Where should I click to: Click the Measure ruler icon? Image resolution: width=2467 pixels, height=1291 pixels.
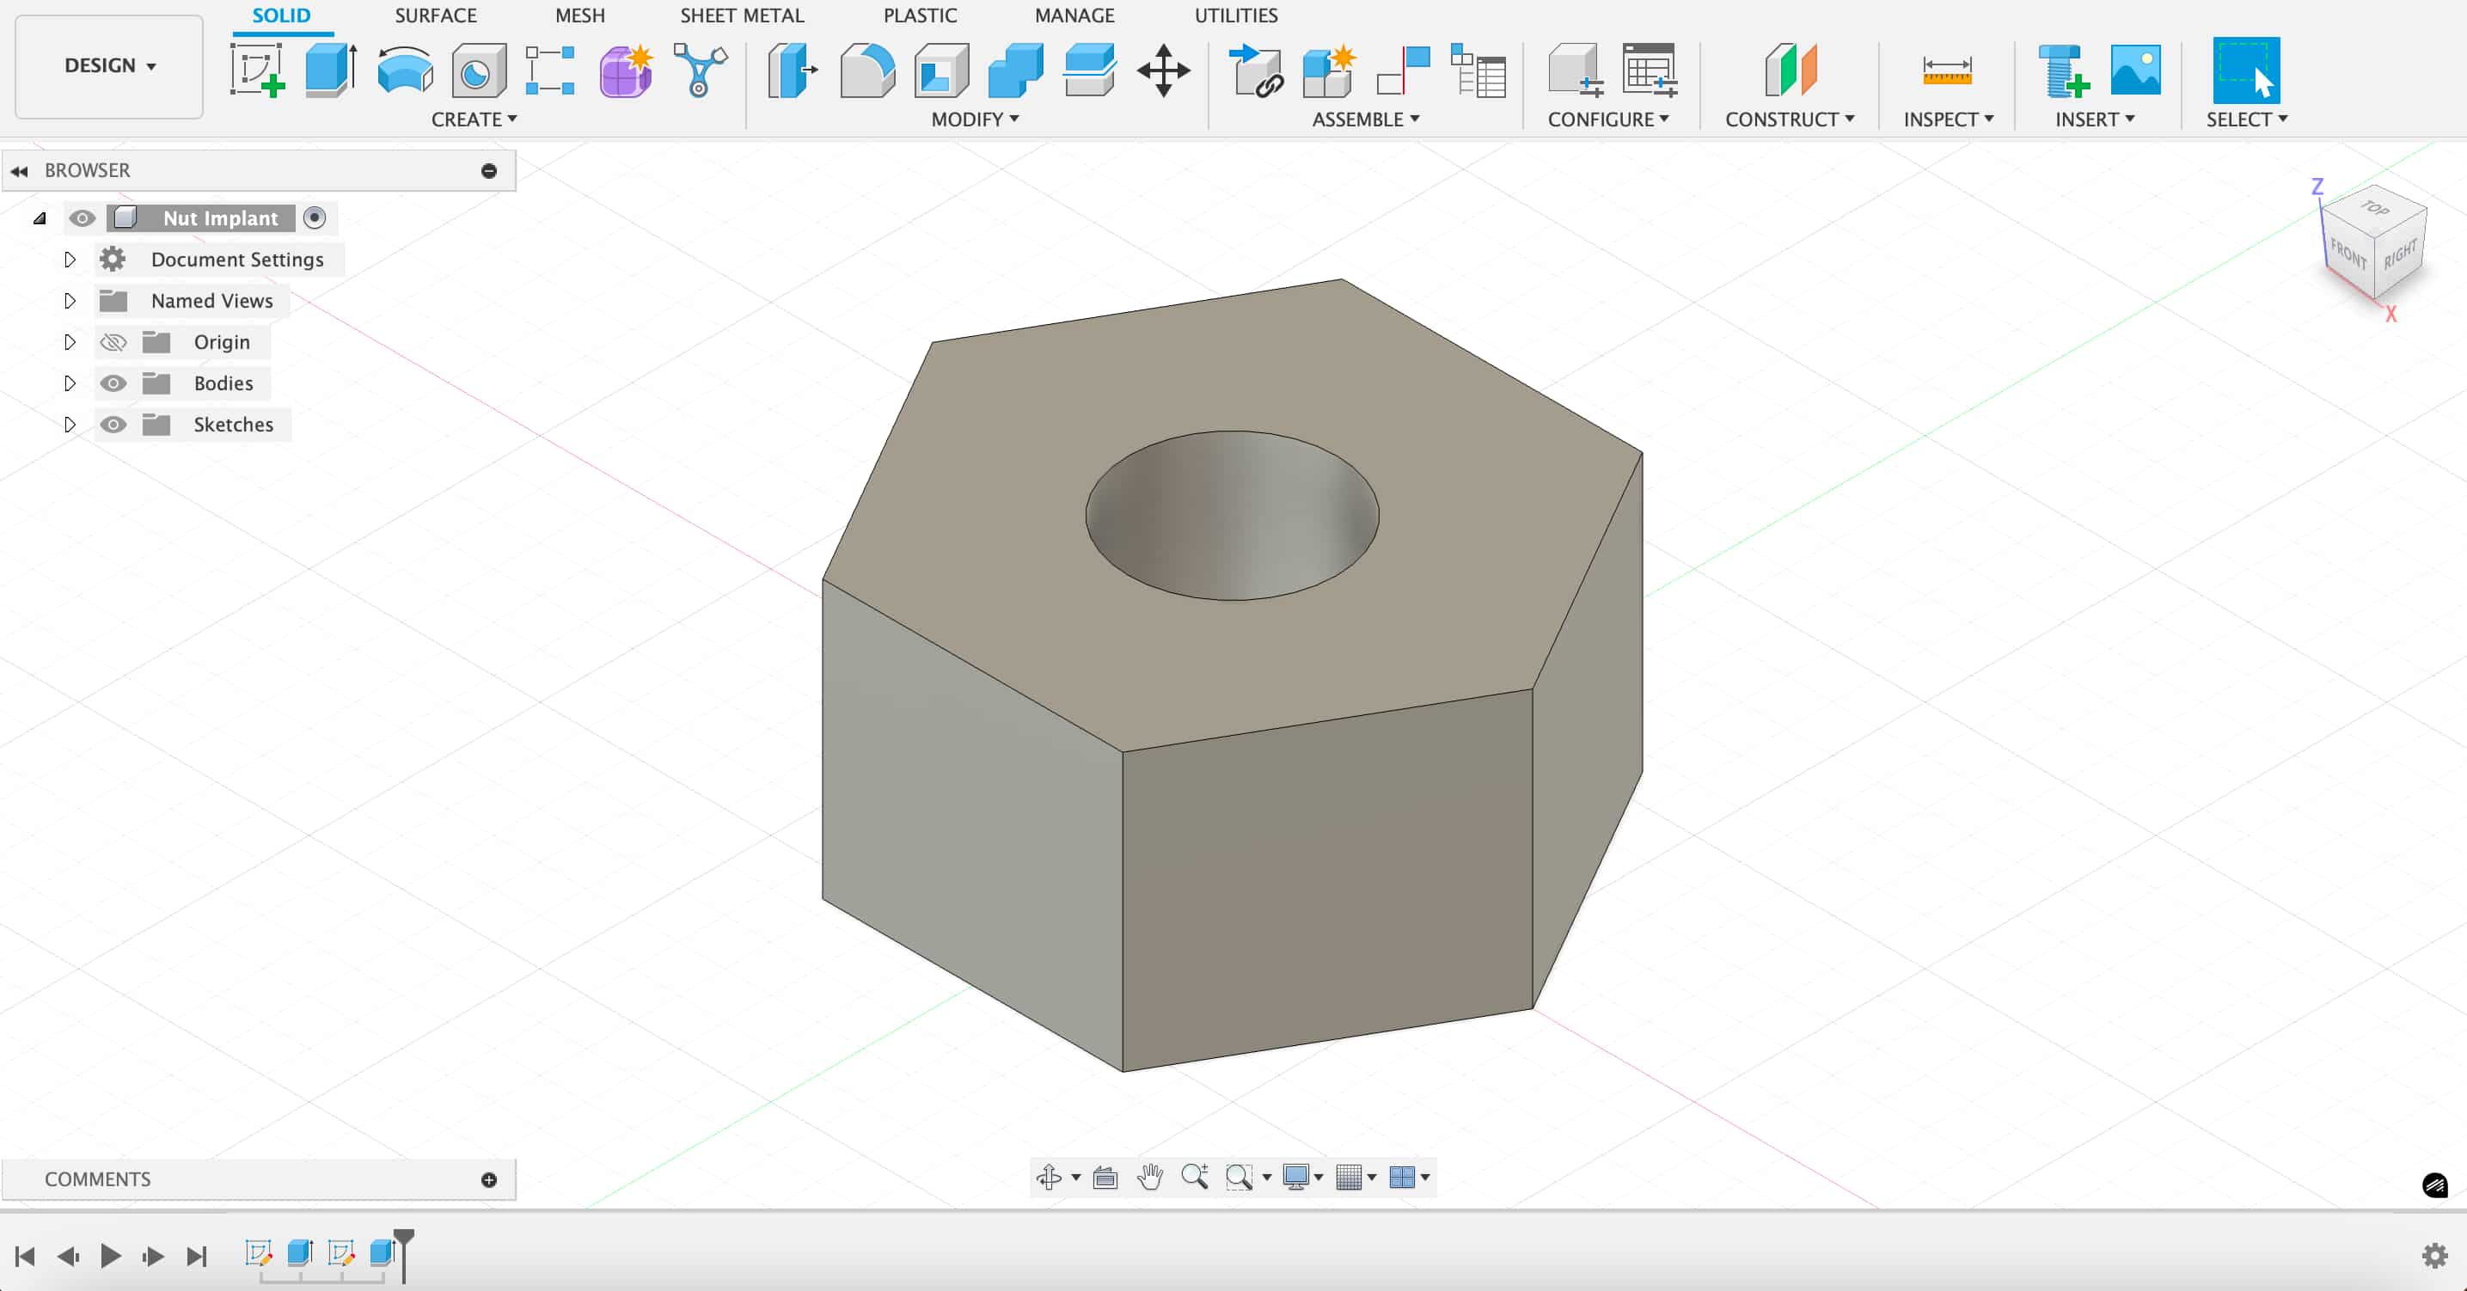point(1946,70)
